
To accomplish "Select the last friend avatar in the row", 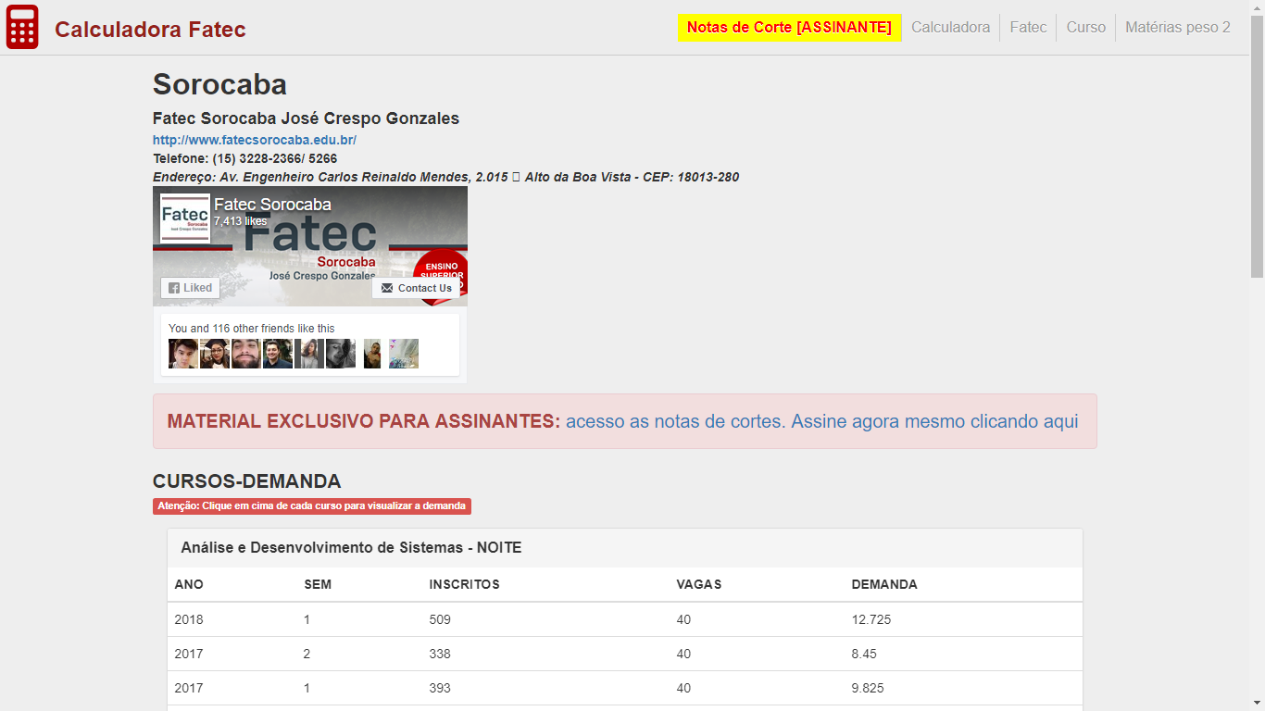I will click(404, 354).
